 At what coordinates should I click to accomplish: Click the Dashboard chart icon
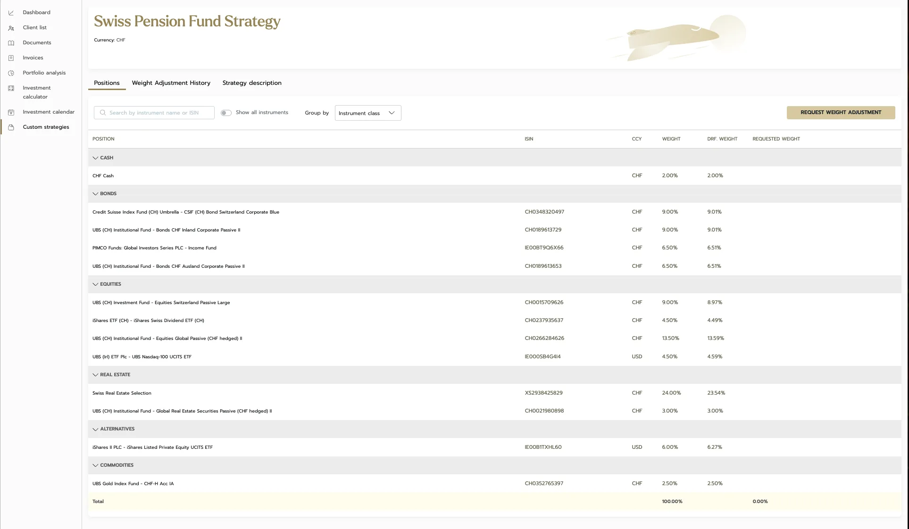pos(11,13)
